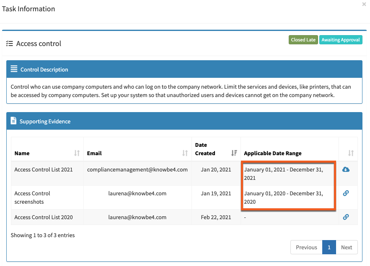Toggle Date Created sort order

point(234,153)
